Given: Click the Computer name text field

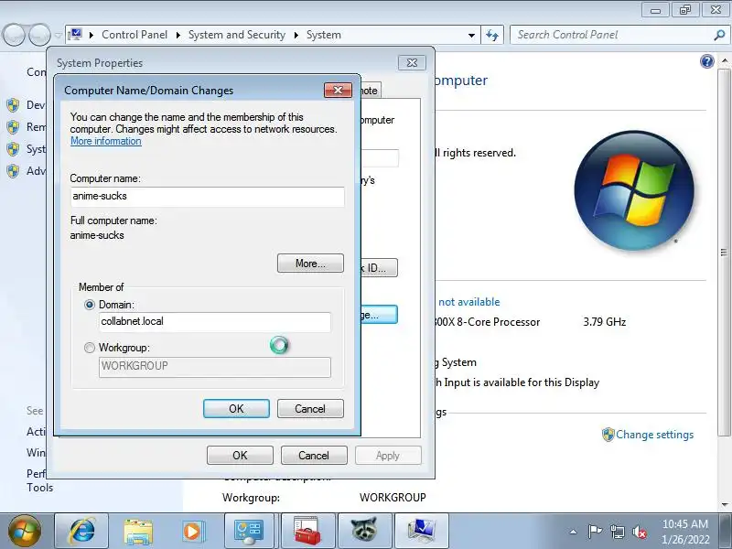Looking at the screenshot, I should point(208,197).
